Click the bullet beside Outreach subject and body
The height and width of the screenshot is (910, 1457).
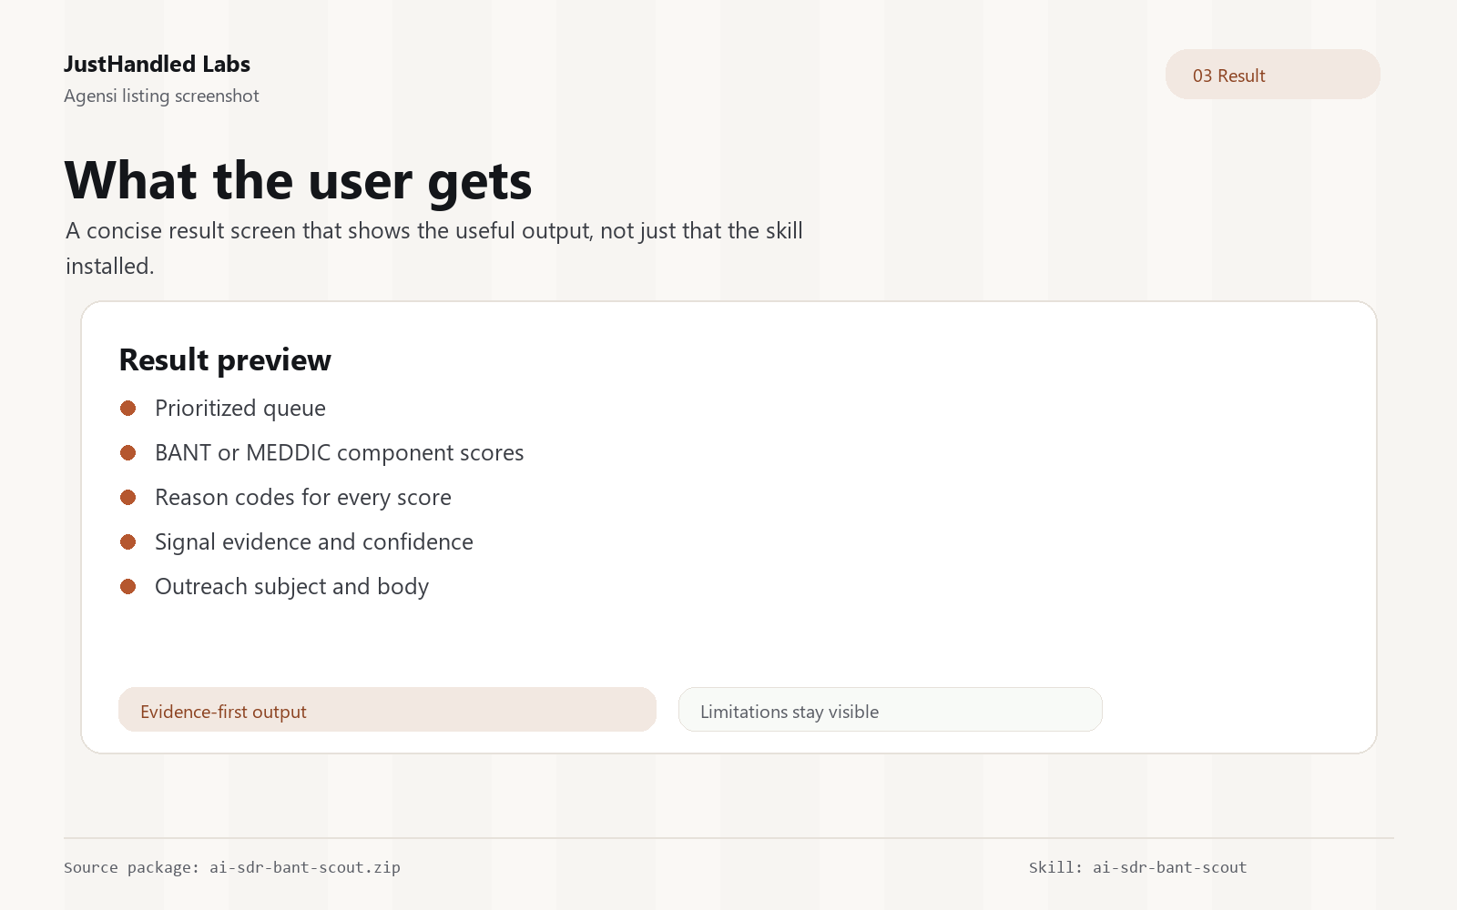[128, 587]
